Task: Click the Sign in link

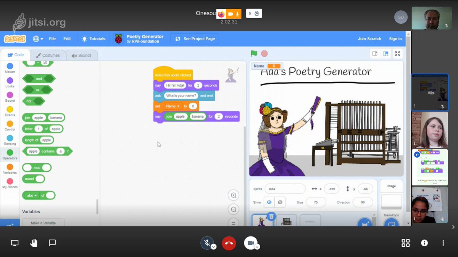Action: point(395,39)
